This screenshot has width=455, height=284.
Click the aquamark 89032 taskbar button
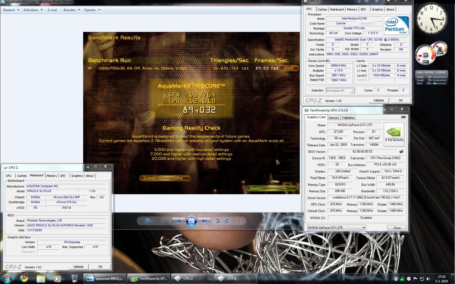point(105,279)
